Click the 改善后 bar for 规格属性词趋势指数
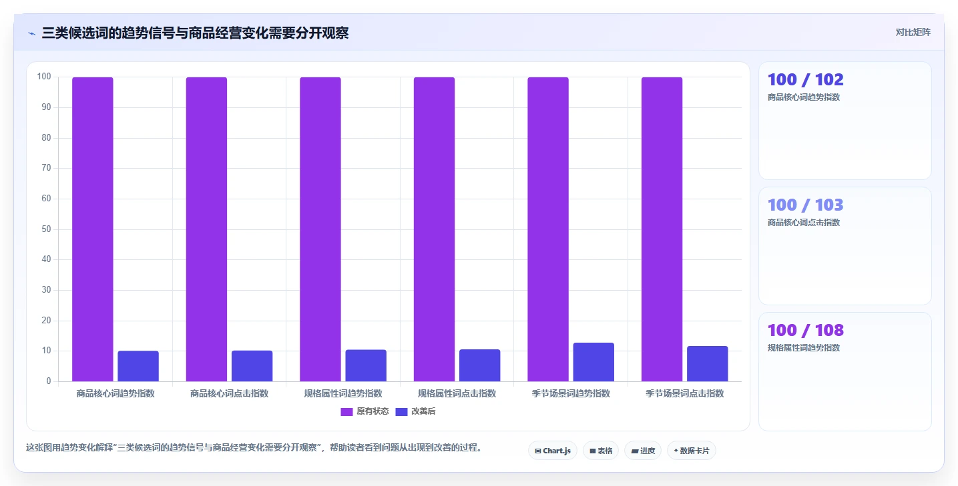 tap(366, 365)
